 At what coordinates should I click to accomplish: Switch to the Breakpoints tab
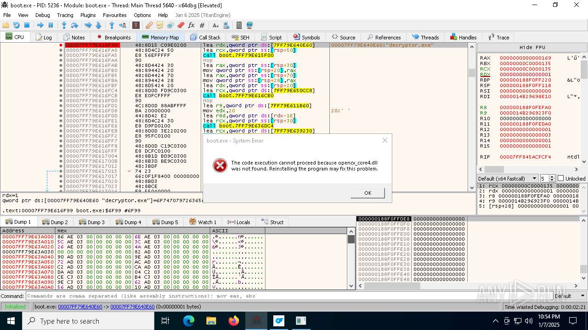(x=113, y=37)
